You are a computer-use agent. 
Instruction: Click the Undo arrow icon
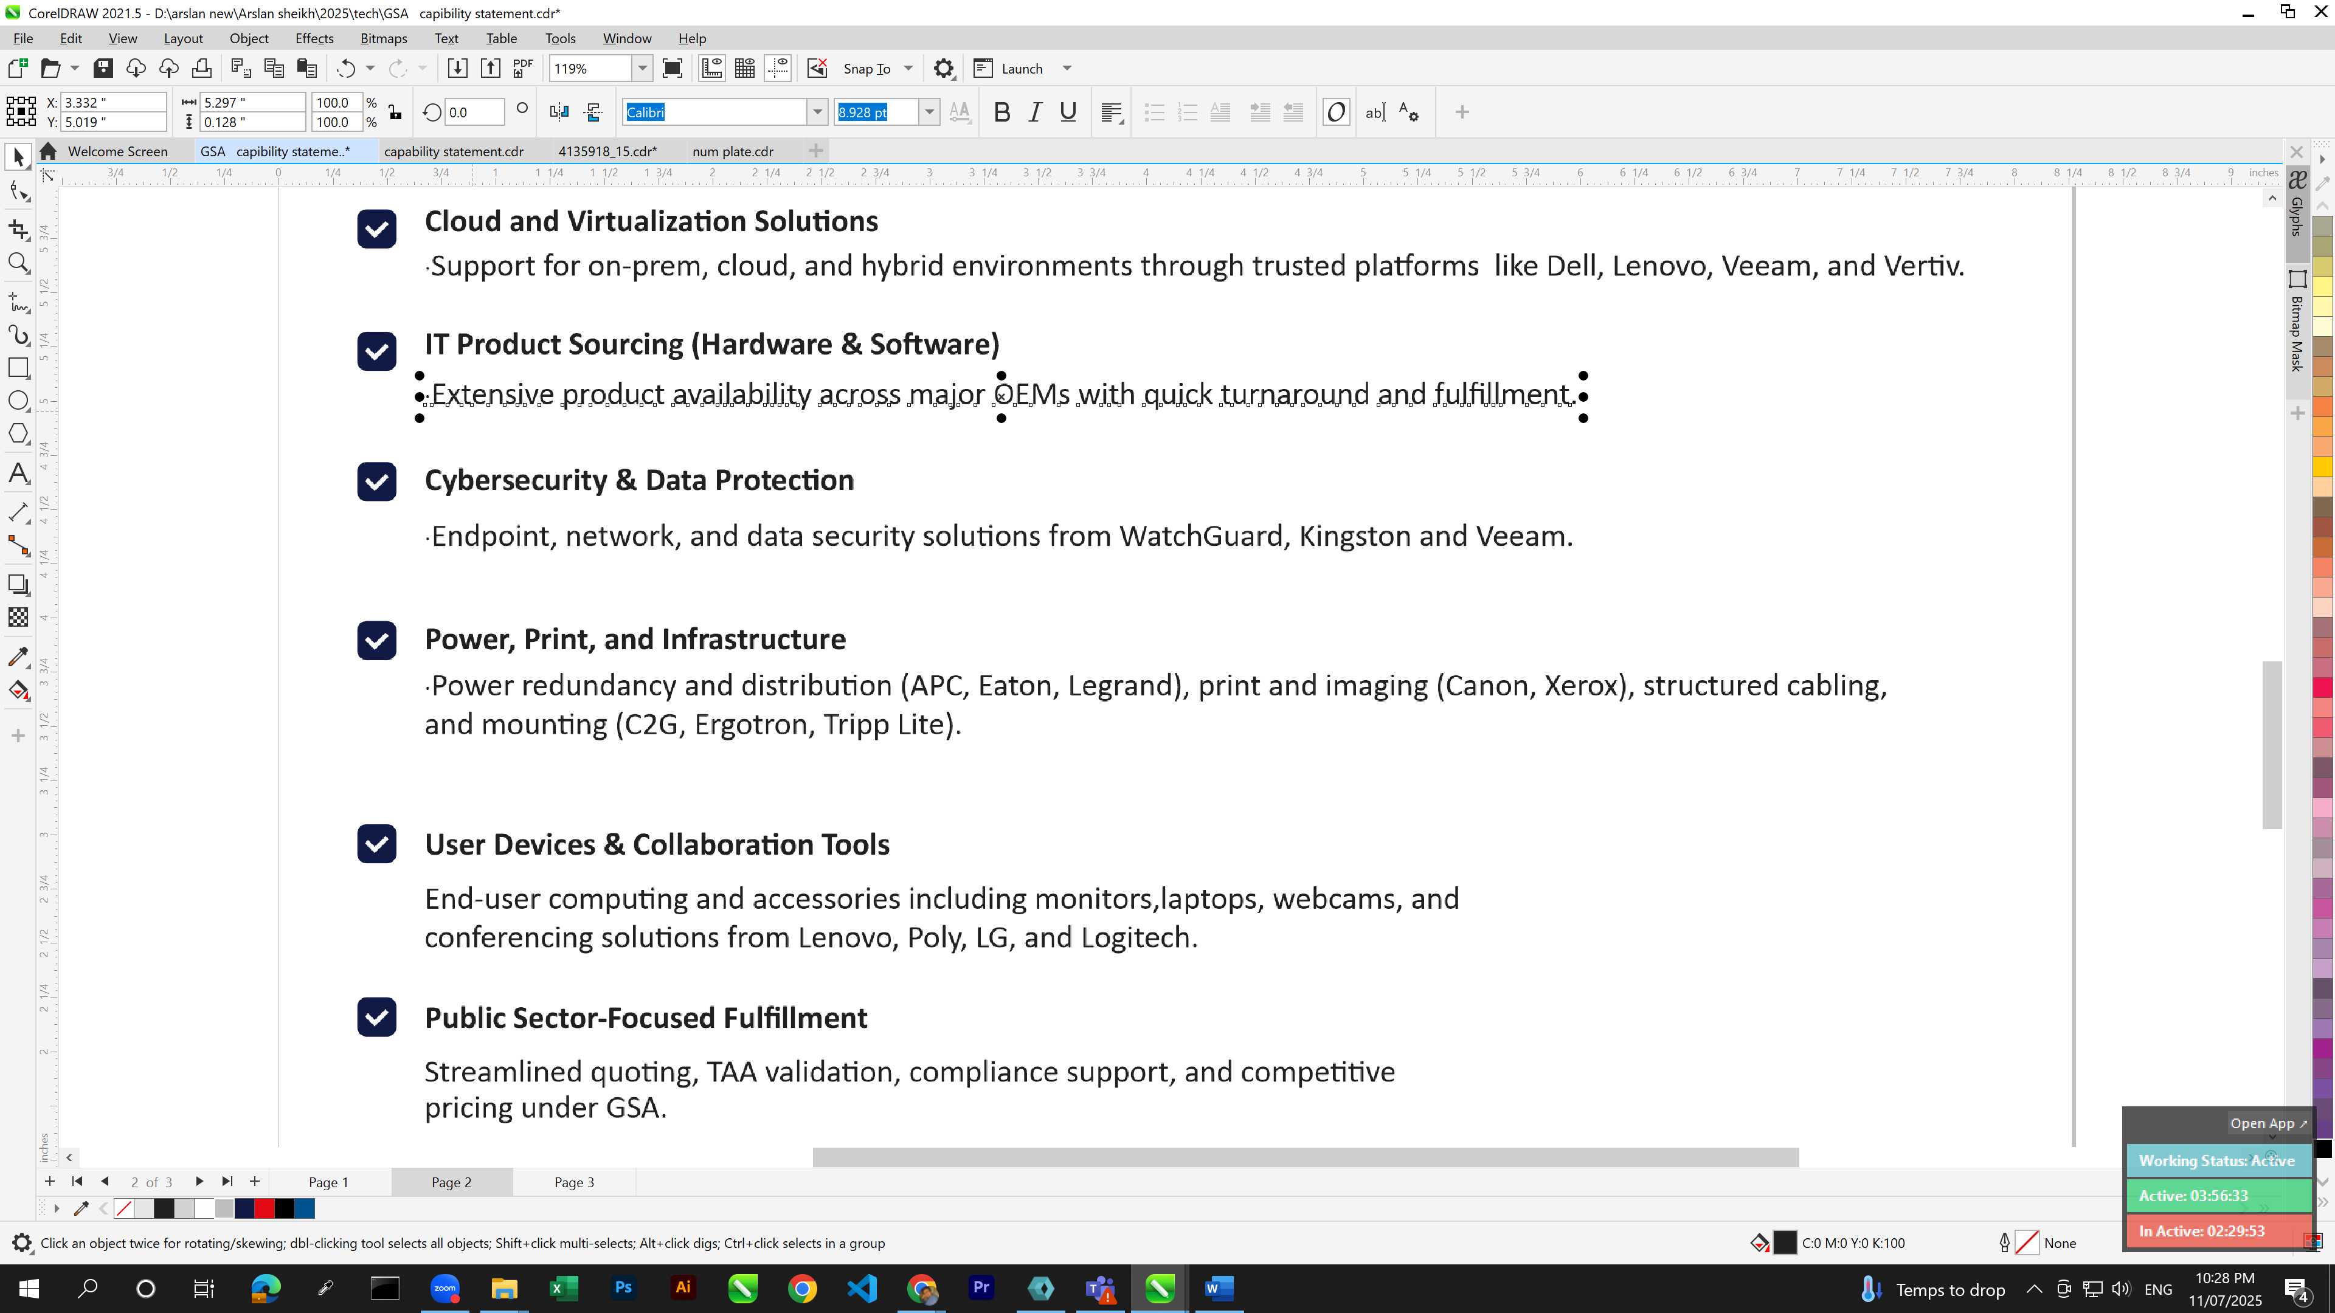[x=345, y=68]
